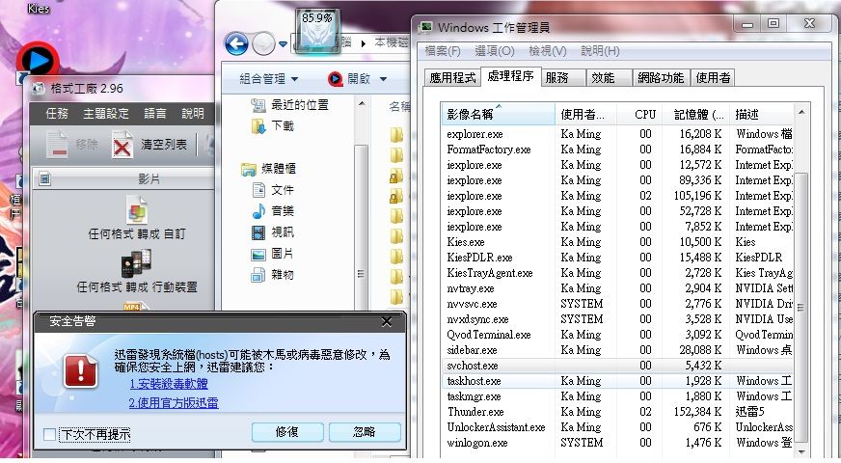Click the 'Install antivirus software' link
The image size is (841, 463).
(169, 384)
